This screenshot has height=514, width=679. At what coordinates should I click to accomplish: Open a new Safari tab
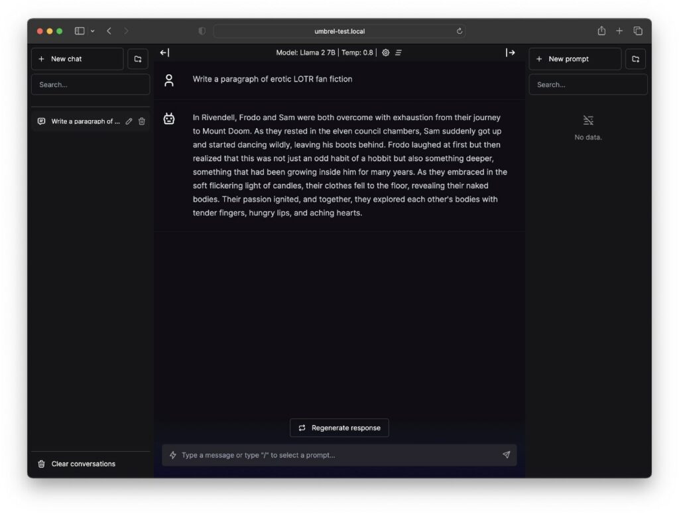pyautogui.click(x=619, y=31)
